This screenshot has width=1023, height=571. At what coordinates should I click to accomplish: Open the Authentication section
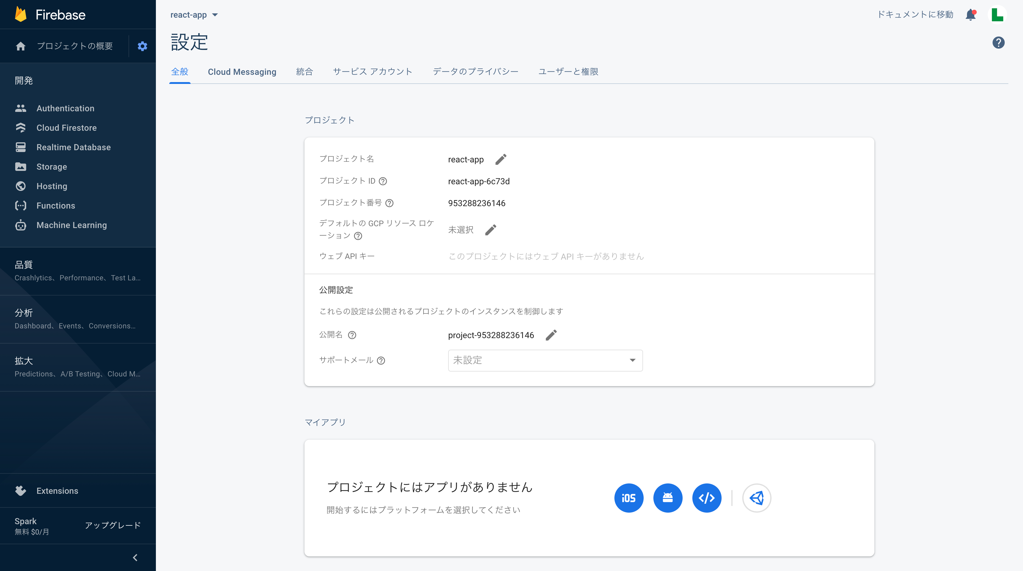[65, 108]
